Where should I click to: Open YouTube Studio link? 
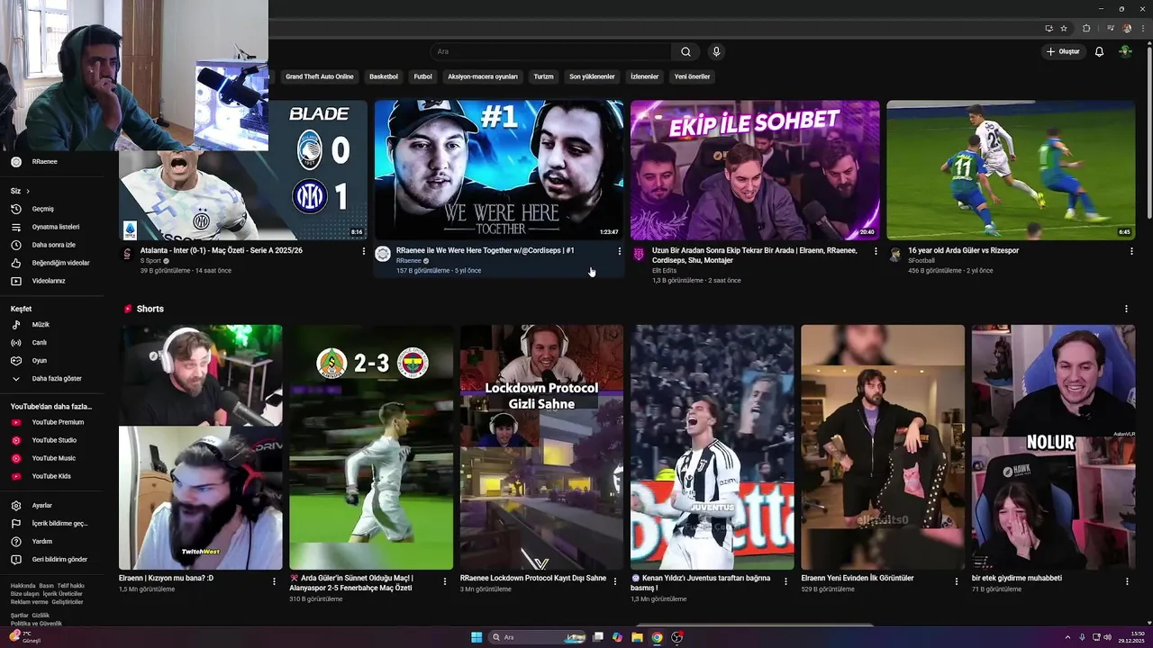tap(52, 440)
